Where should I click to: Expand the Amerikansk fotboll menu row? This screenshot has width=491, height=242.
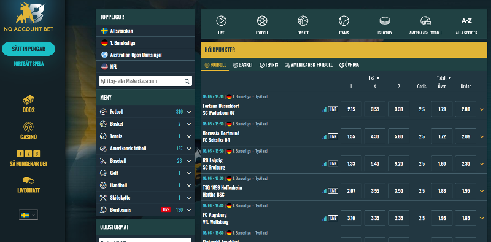click(145, 148)
